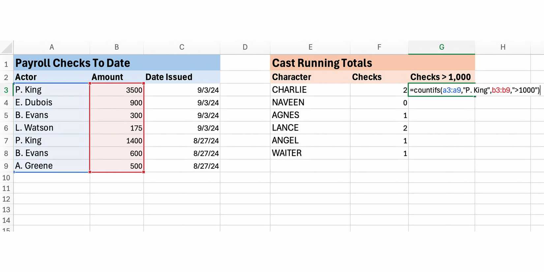544x272 pixels.
Task: Select the E. Dubois actor cell
Action: coord(52,103)
